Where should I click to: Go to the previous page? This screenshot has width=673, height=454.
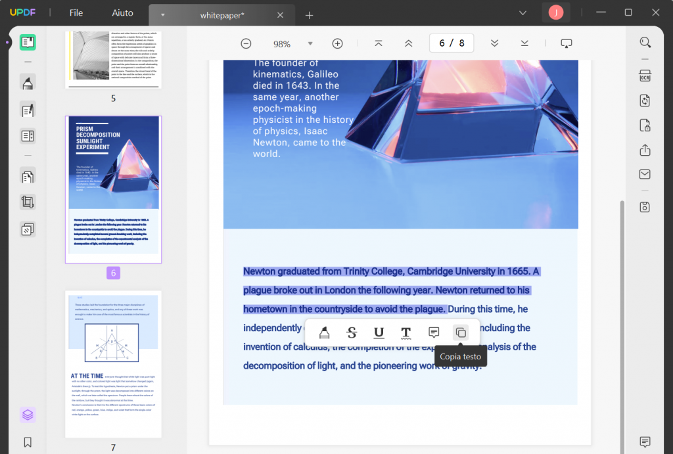point(409,43)
